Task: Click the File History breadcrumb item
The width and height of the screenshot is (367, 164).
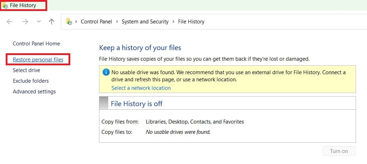Action: click(191, 22)
